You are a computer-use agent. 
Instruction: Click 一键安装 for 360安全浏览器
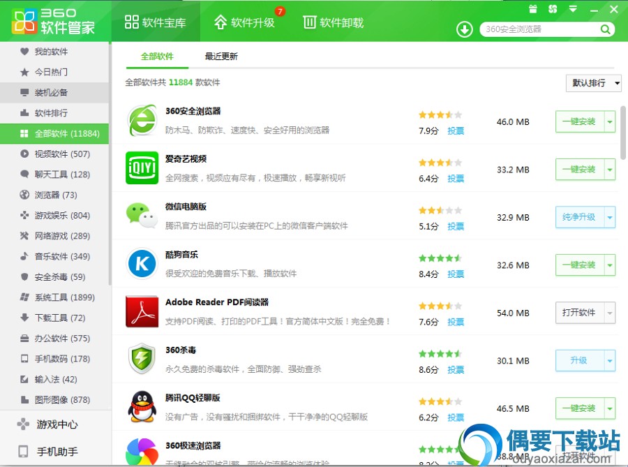[x=580, y=121]
